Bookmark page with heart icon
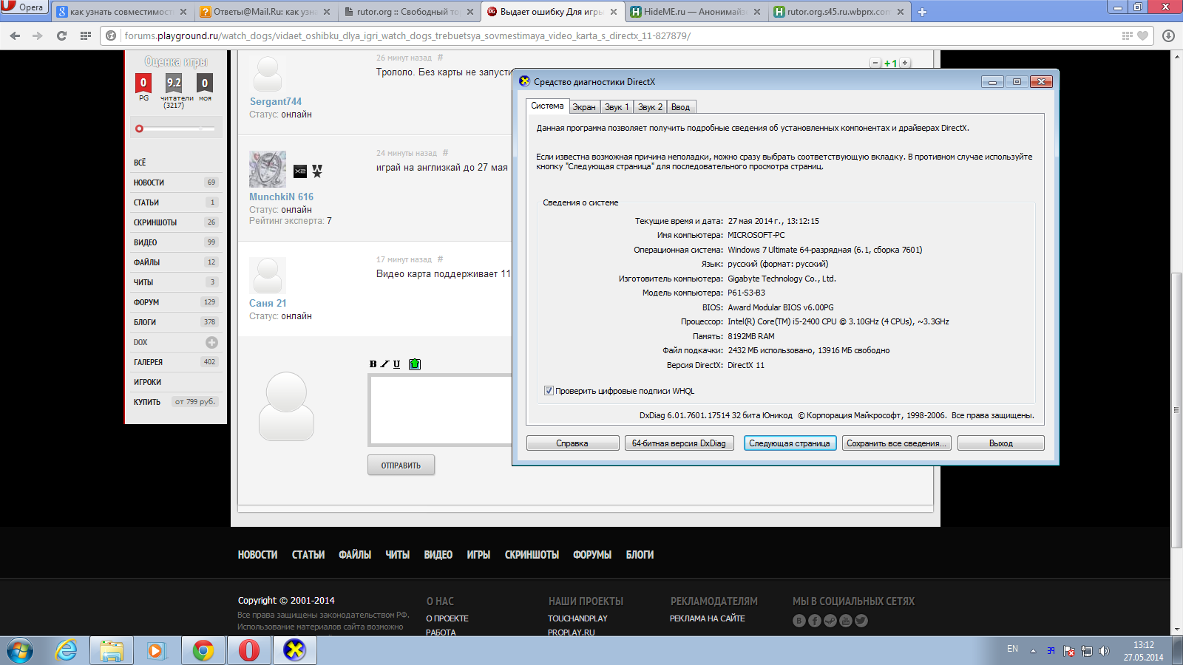 coord(1143,35)
